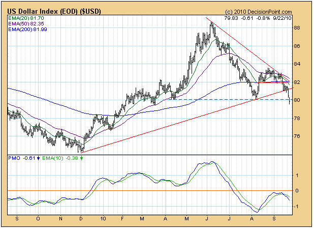The width and height of the screenshot is (314, 229).
Task: Click the PMO -0.61 indicator label
Action: pyautogui.click(x=22, y=158)
